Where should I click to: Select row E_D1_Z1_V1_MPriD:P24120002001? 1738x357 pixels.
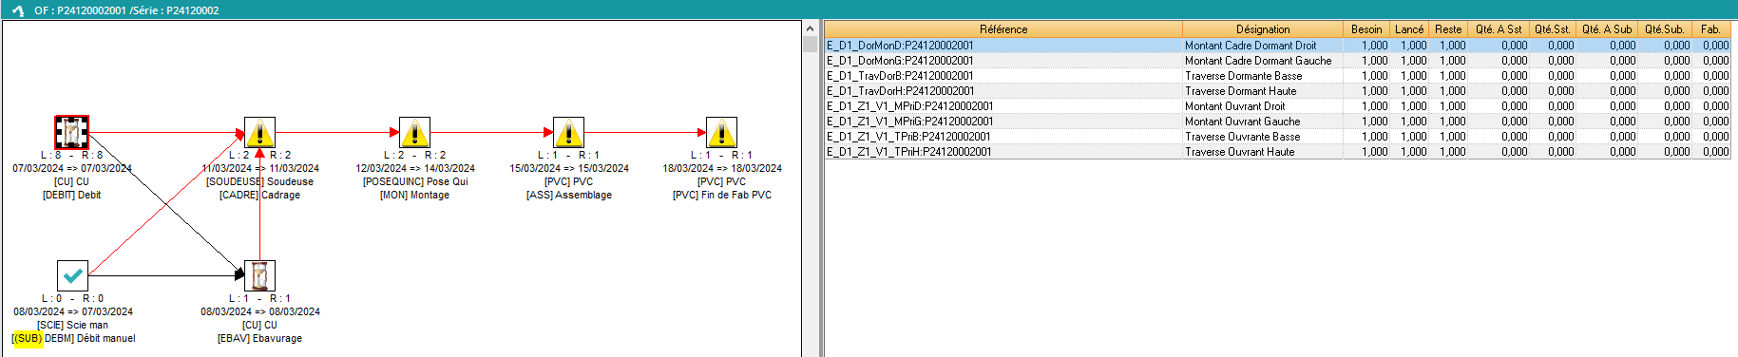coord(1277,105)
